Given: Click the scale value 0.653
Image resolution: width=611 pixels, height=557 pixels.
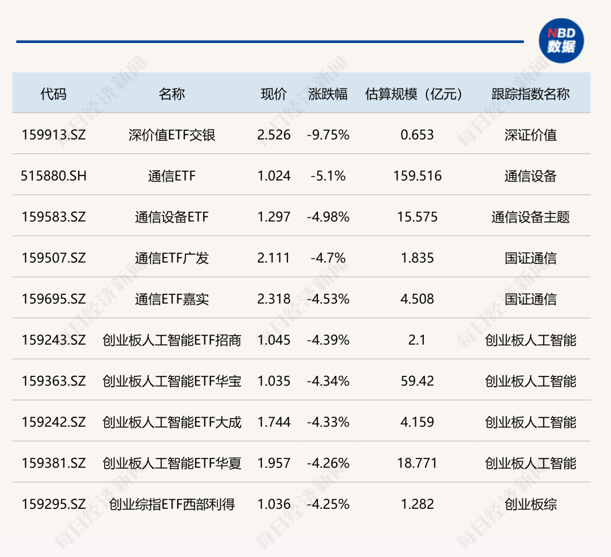Looking at the screenshot, I should coord(417,135).
